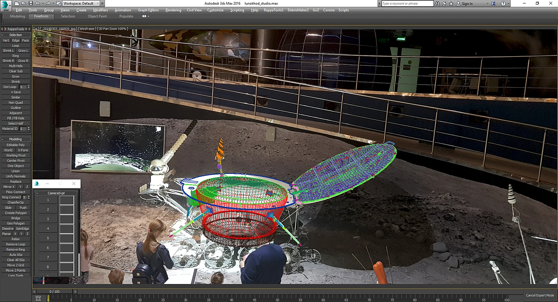Click the New Scene file icon

17,3
